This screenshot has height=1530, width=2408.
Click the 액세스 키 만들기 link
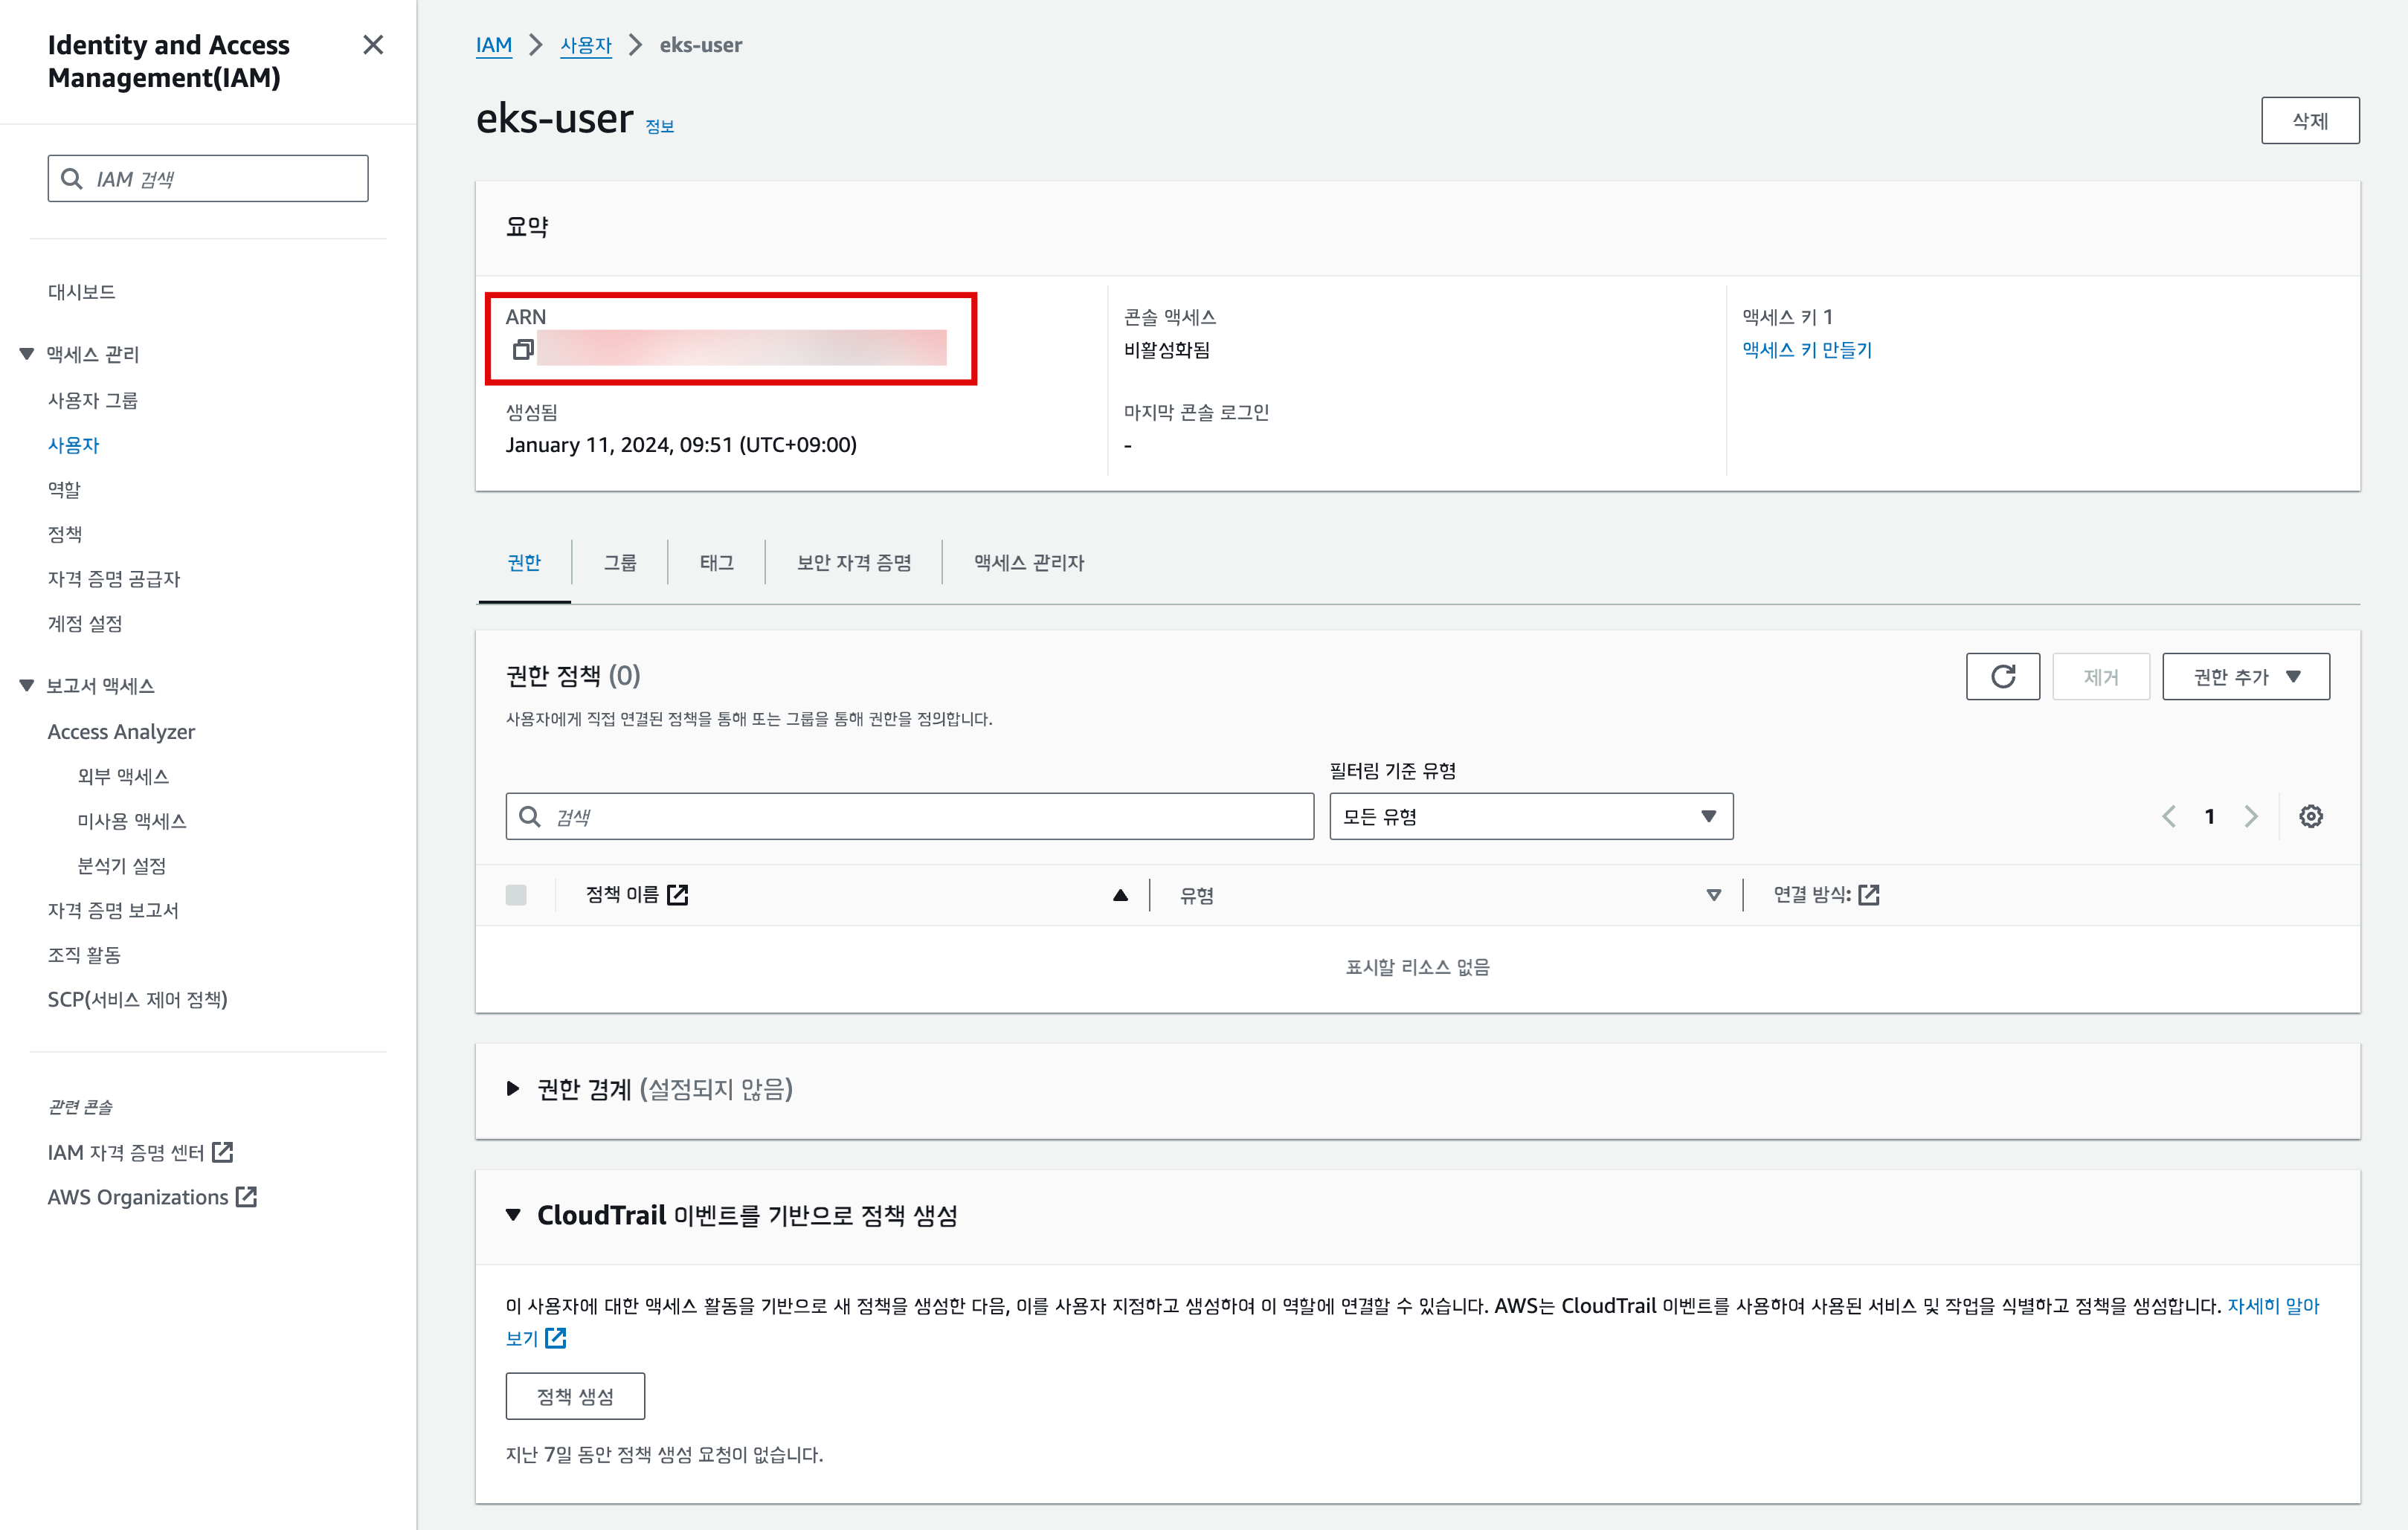tap(1806, 350)
